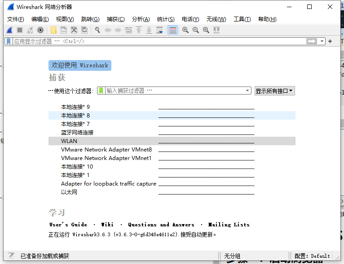Toggle packet list colorize rules icon
The width and height of the screenshot is (344, 264).
pos(172,30)
